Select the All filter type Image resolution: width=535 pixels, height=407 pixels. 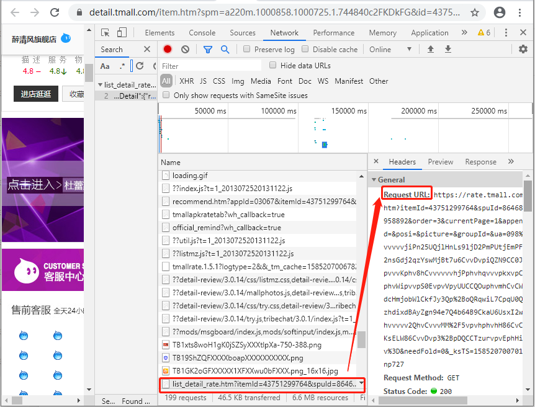click(166, 81)
